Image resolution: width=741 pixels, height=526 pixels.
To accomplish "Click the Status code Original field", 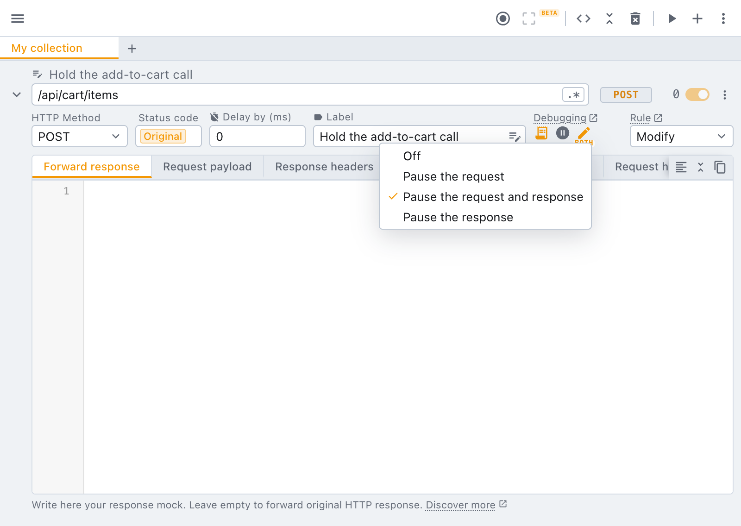I will [x=169, y=137].
